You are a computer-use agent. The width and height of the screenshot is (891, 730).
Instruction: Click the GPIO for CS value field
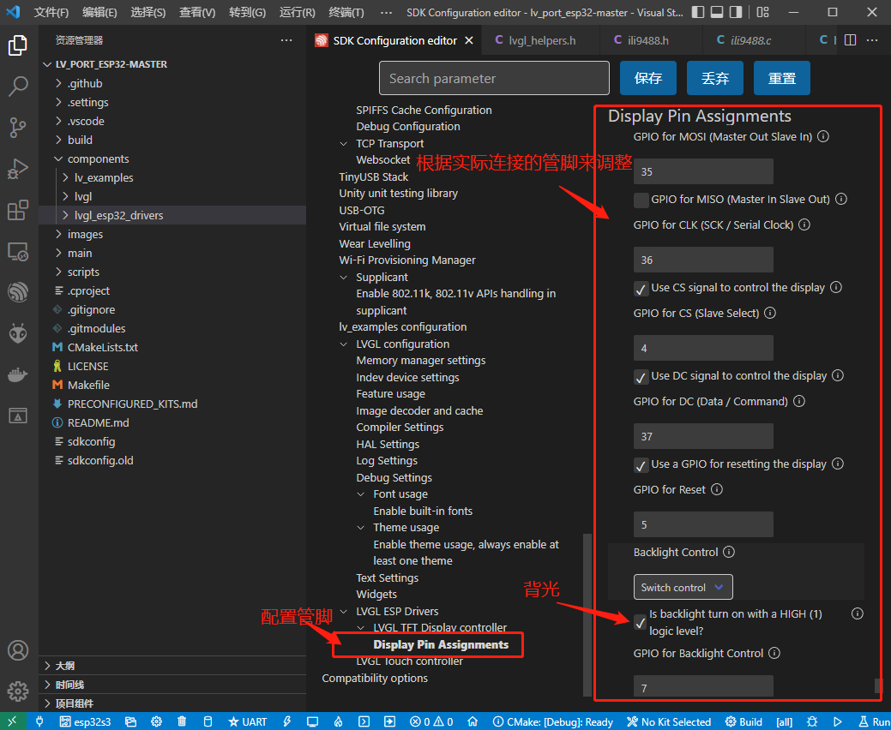(x=703, y=348)
